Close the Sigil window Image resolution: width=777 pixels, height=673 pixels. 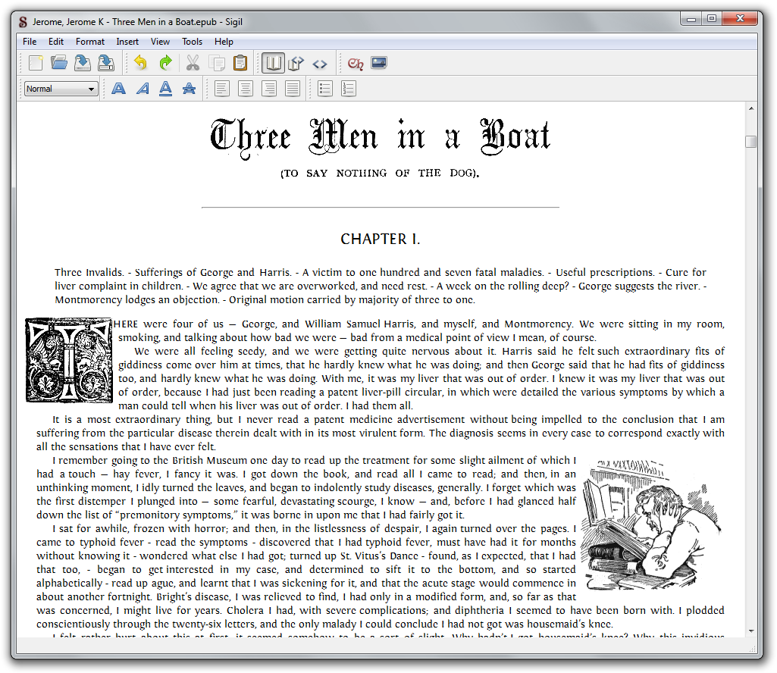point(740,19)
